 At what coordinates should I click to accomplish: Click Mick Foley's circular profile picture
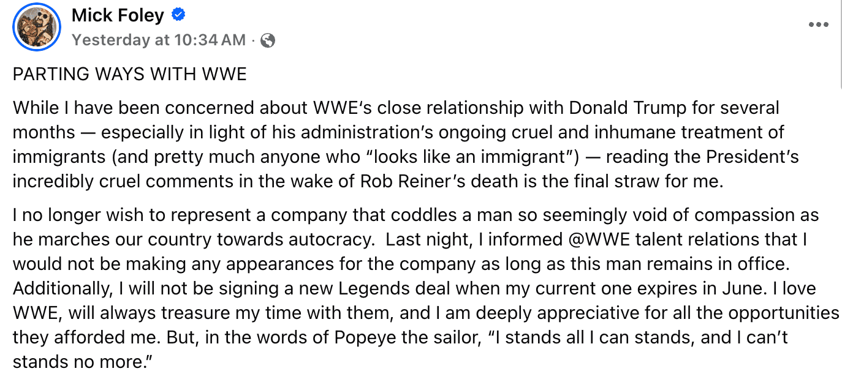pyautogui.click(x=36, y=27)
